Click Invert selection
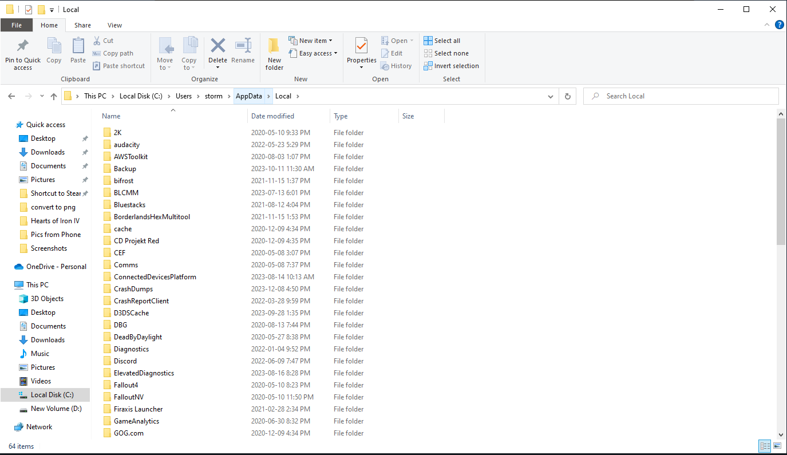Screen dimensions: 787x455 (x=451, y=66)
